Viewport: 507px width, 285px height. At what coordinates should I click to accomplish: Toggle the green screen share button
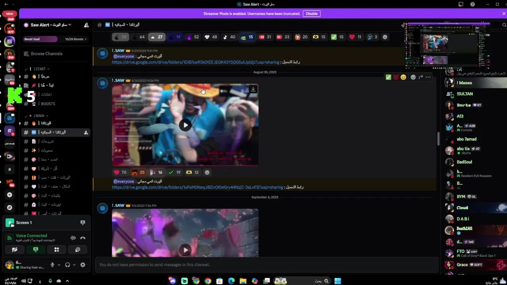point(36,249)
